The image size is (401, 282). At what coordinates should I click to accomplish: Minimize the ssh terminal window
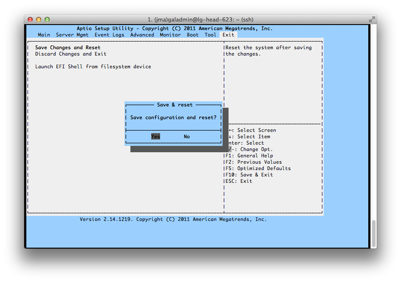click(x=39, y=20)
